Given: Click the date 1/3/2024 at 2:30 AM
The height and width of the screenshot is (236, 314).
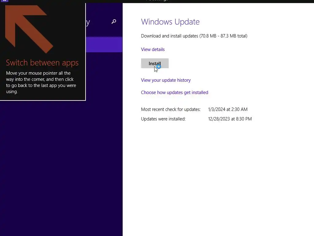Looking at the screenshot, I should coord(228,109).
